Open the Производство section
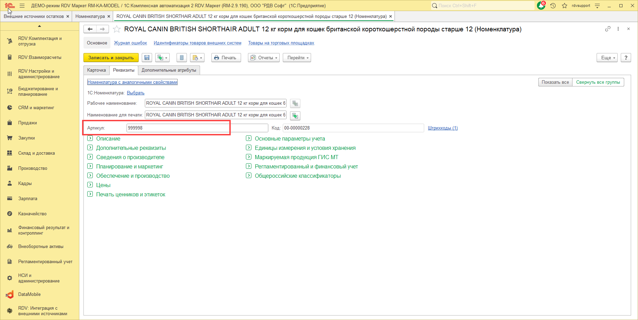Screen dimensions: 638x320 tap(40, 168)
